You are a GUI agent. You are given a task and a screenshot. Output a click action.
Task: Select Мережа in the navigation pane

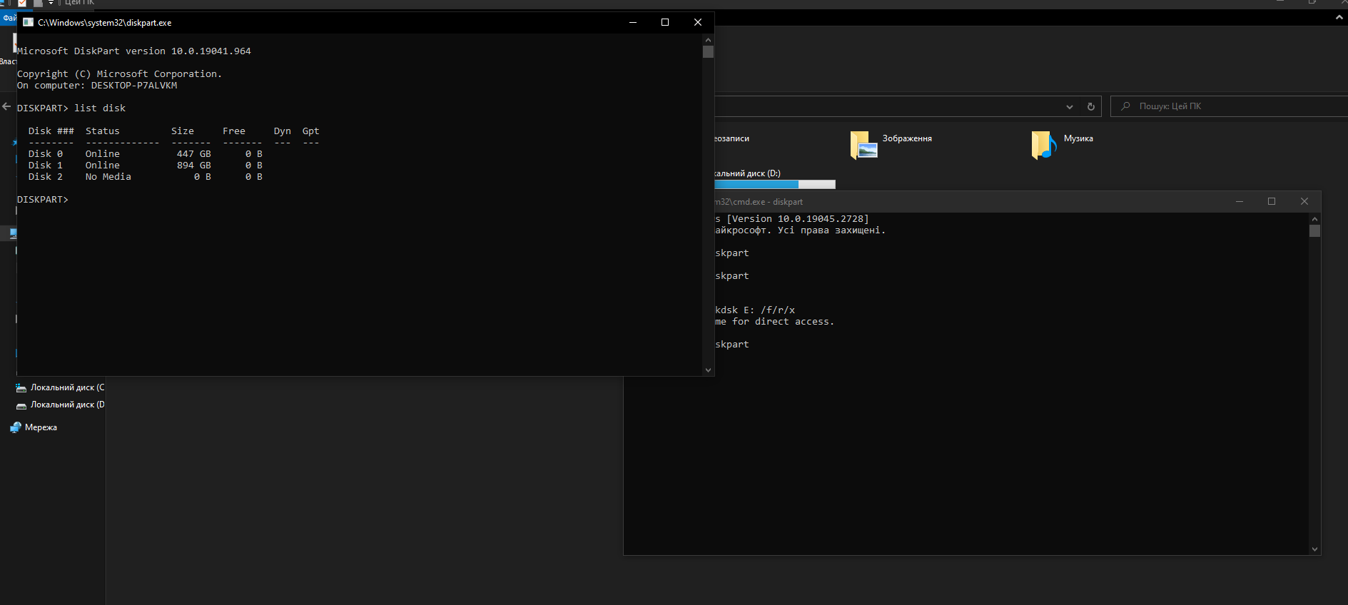[x=41, y=427]
